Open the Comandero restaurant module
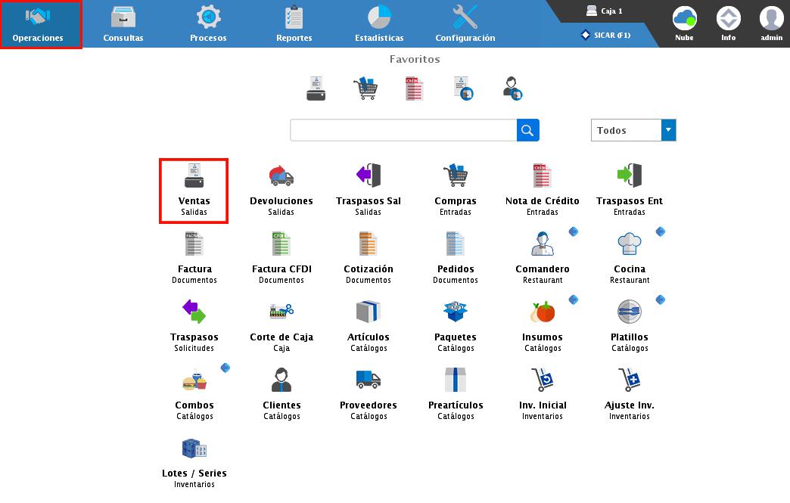 (x=542, y=257)
